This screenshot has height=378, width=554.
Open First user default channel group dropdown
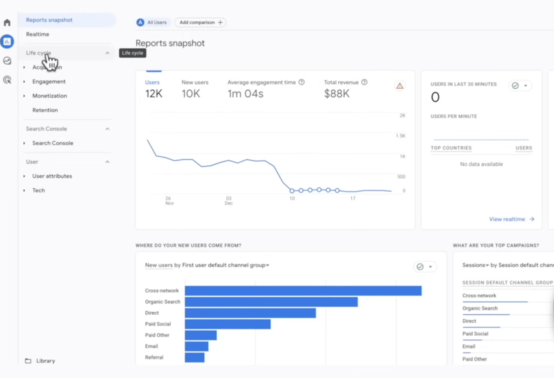click(225, 265)
